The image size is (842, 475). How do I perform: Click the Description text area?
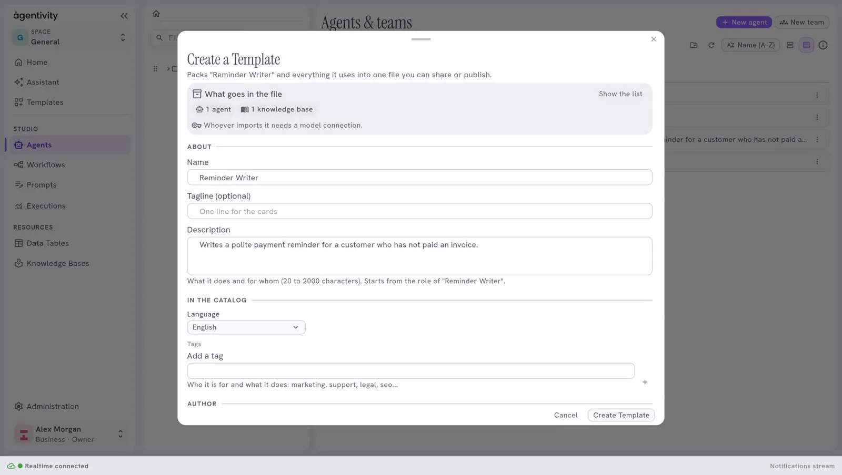[x=419, y=256]
